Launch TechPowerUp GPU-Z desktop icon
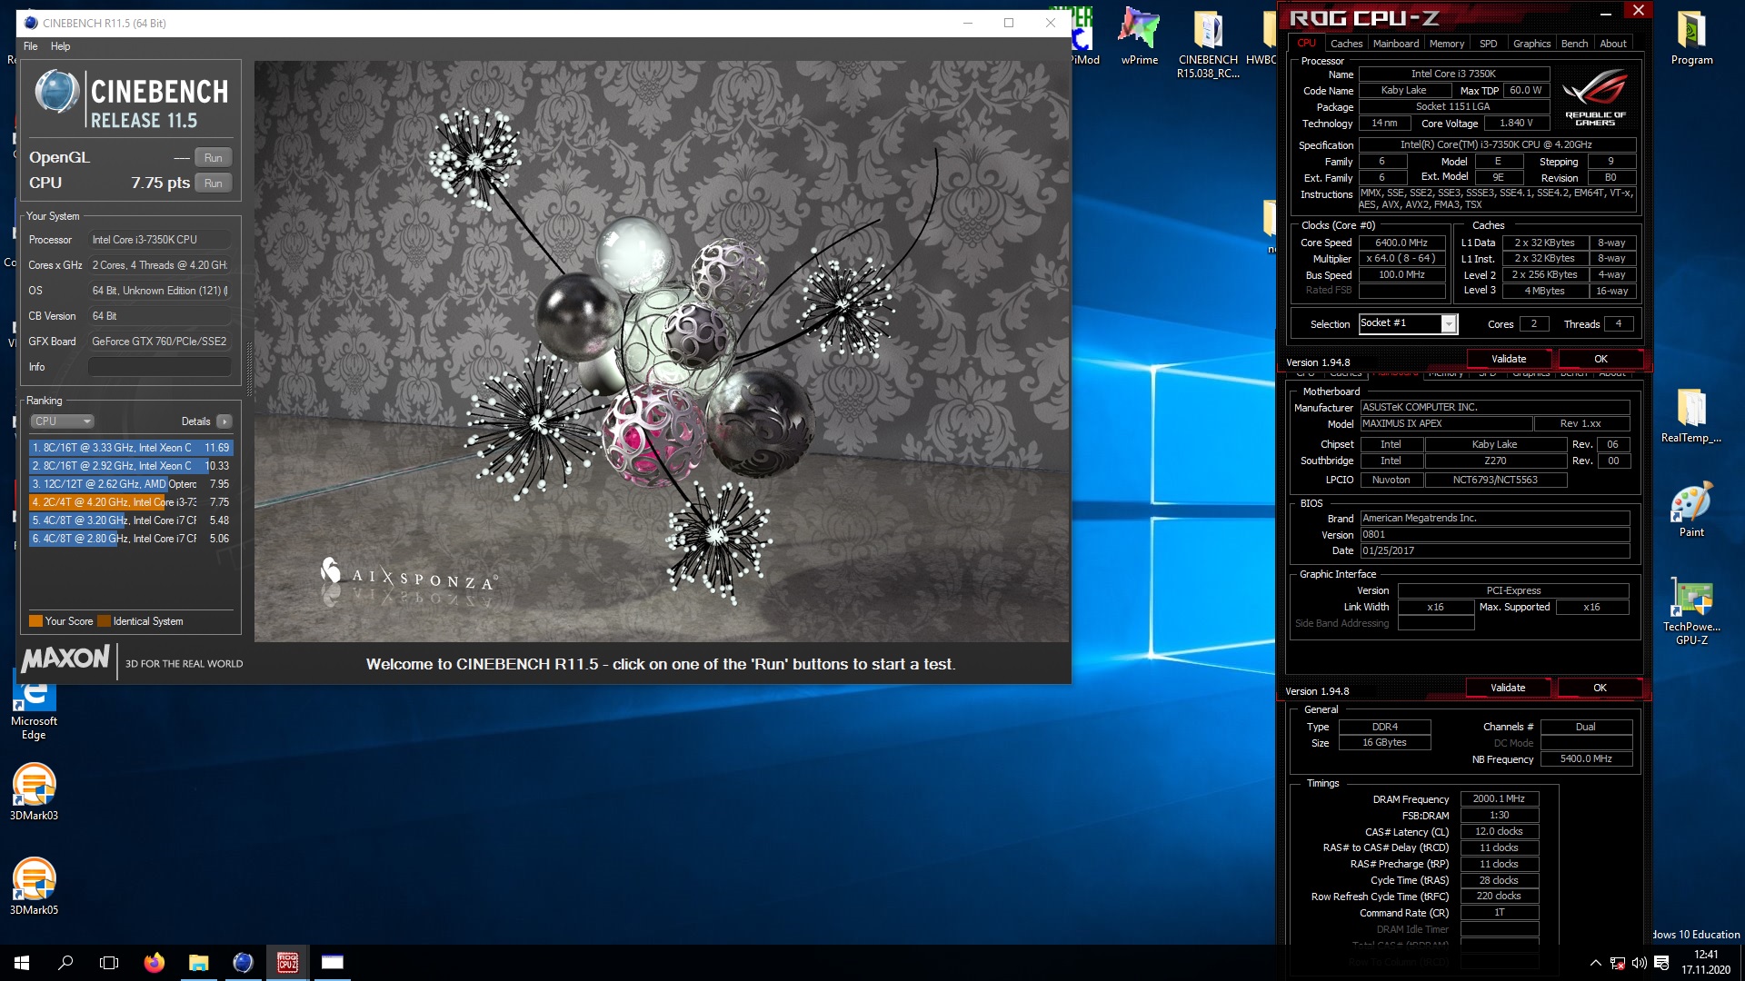 [x=1691, y=610]
